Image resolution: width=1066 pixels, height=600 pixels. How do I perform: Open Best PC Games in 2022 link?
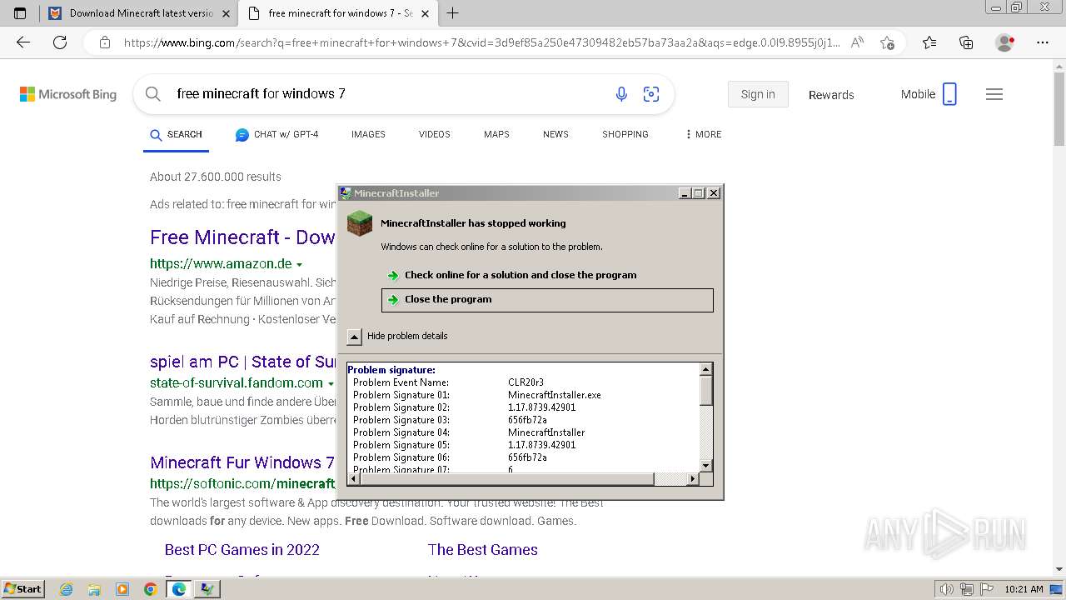pos(242,550)
